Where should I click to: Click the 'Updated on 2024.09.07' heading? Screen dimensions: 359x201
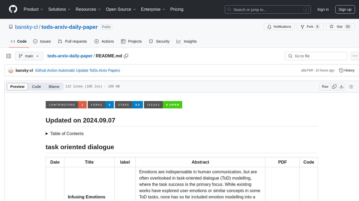pos(81,120)
